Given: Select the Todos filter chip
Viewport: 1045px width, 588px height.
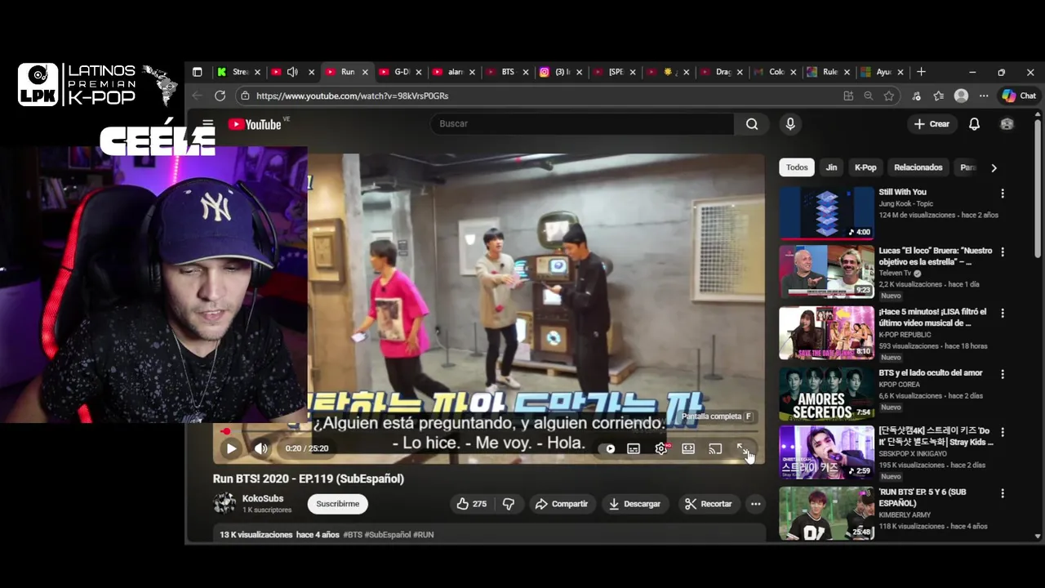Looking at the screenshot, I should [797, 167].
